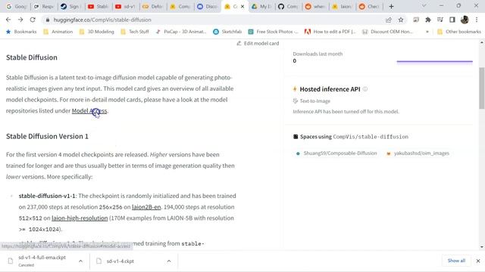
Task: Open the Extensions puzzle icon
Action: point(428,20)
